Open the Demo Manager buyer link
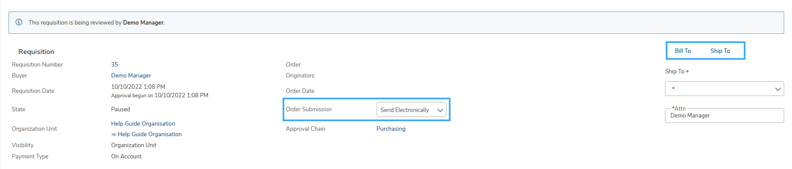 click(131, 75)
